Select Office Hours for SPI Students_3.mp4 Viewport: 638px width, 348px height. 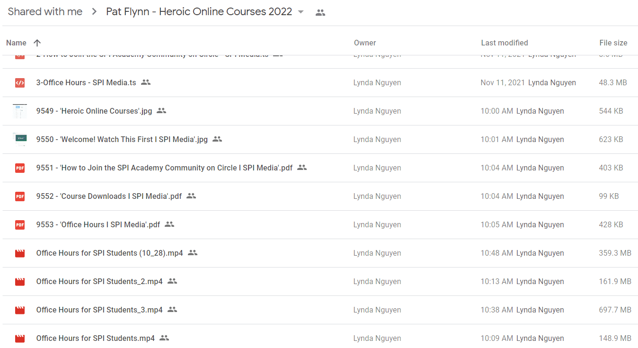[99, 310]
